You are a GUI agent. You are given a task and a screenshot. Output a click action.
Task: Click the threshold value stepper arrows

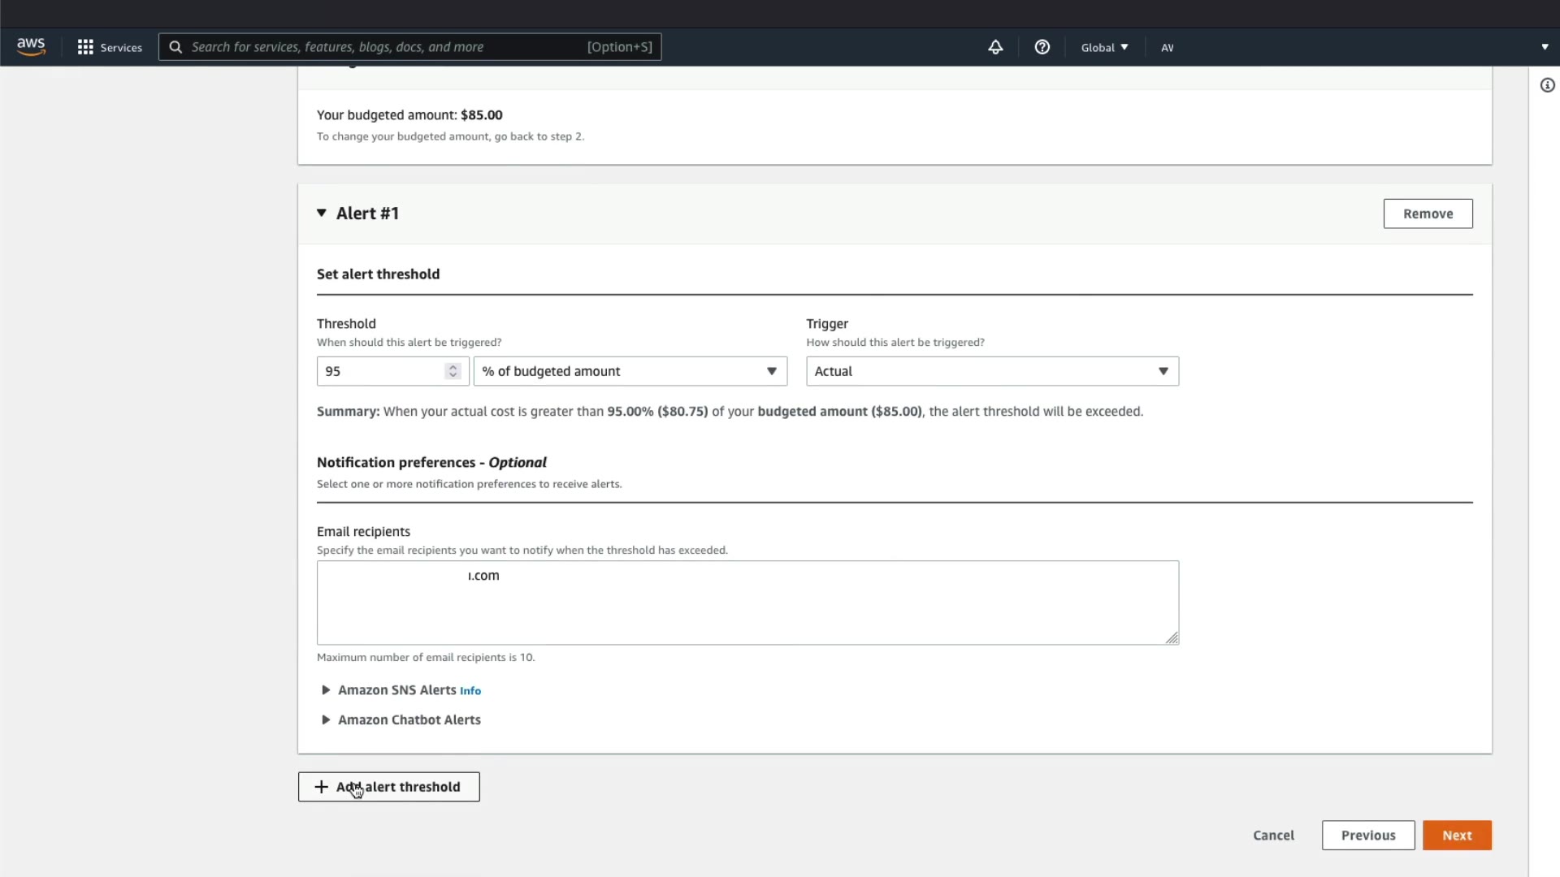tap(453, 371)
